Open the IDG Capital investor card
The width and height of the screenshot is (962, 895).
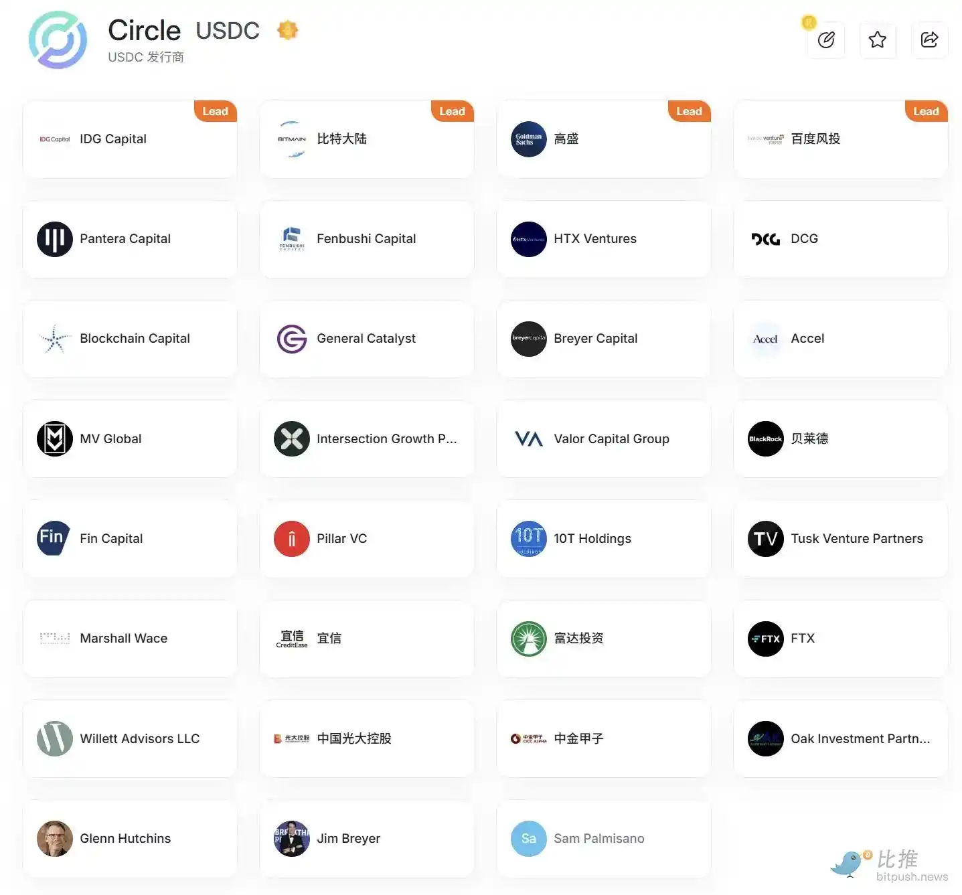130,139
